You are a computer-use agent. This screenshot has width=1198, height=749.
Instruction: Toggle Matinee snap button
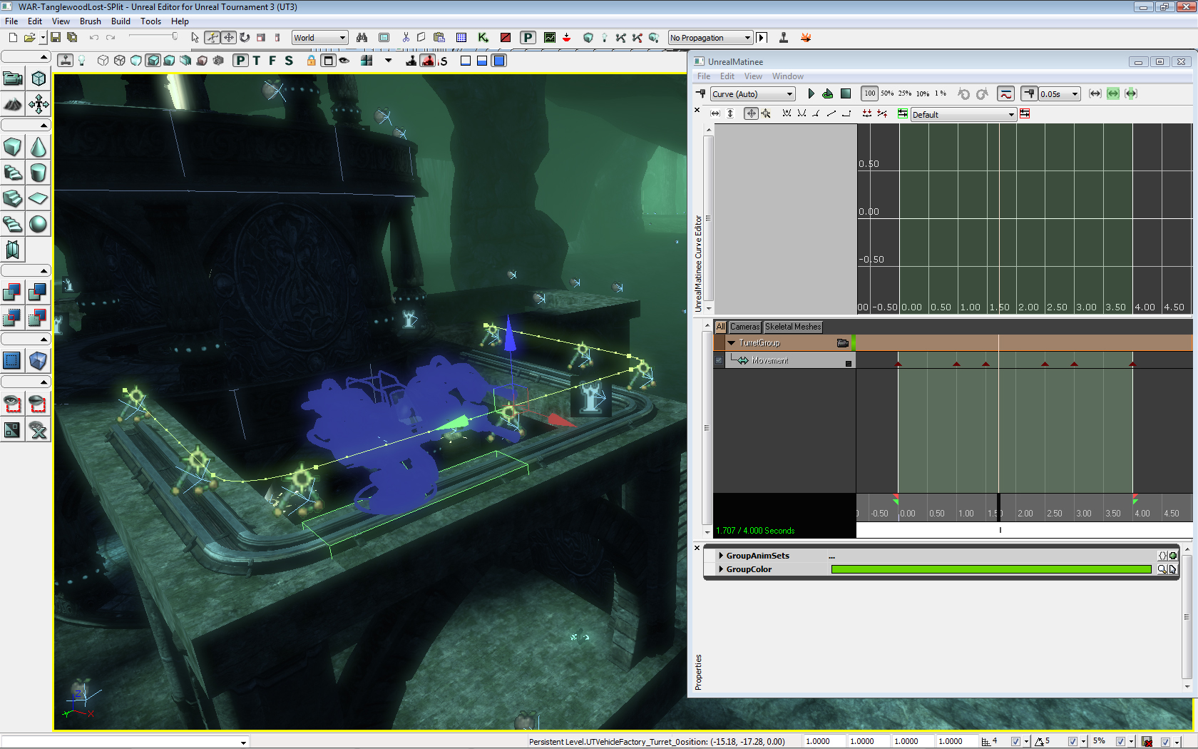point(1029,93)
